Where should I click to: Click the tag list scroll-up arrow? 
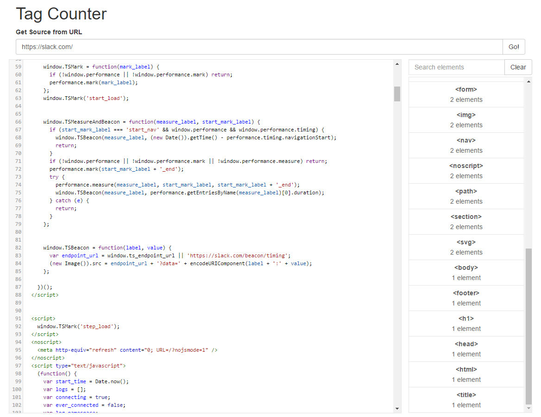528,81
